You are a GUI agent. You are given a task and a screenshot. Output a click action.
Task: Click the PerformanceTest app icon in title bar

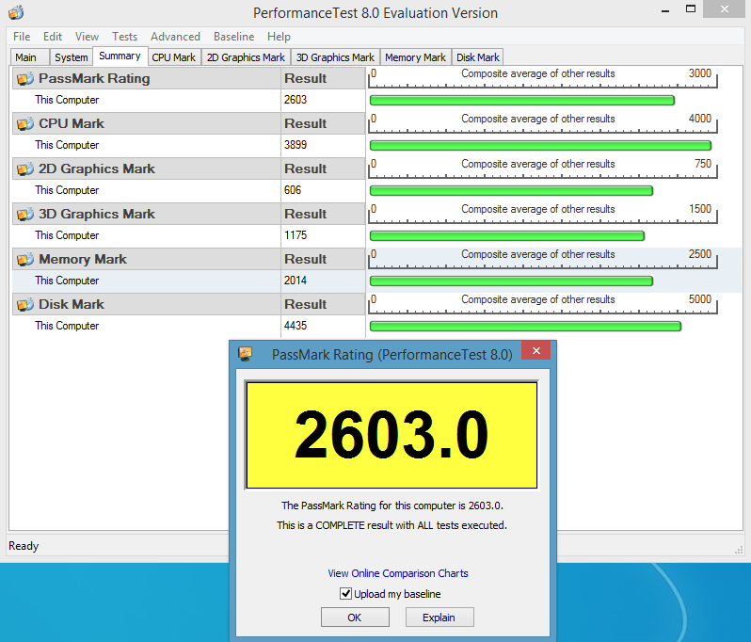15,12
